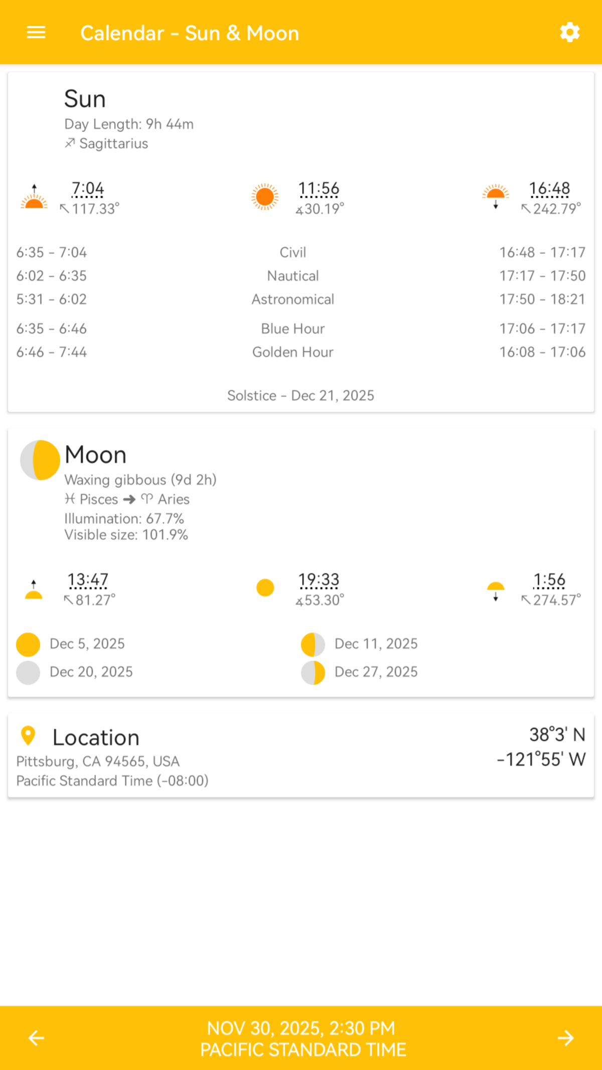Tap the Solstice - Dec 21, 2025 text

301,396
